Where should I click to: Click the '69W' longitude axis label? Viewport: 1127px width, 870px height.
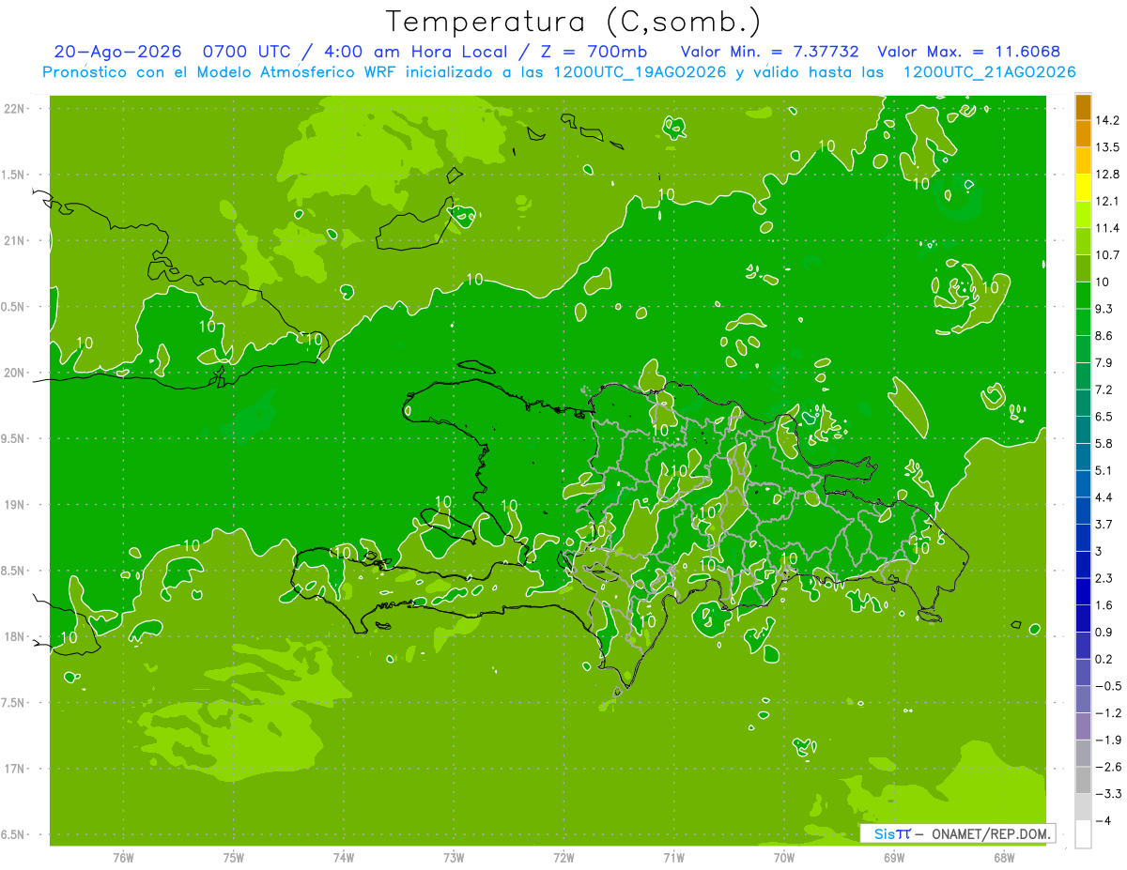point(894,858)
